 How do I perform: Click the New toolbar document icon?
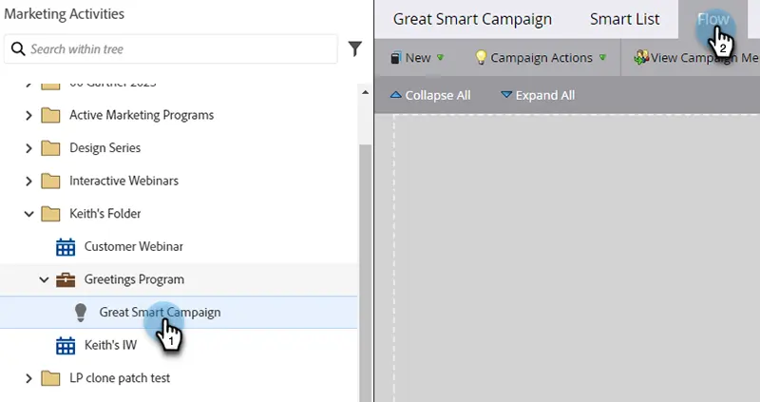(395, 58)
